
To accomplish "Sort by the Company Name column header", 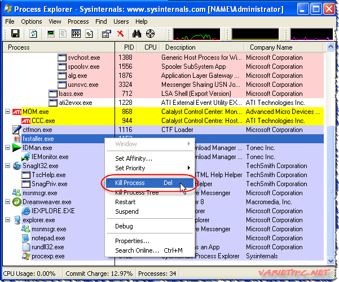I will pyautogui.click(x=284, y=47).
